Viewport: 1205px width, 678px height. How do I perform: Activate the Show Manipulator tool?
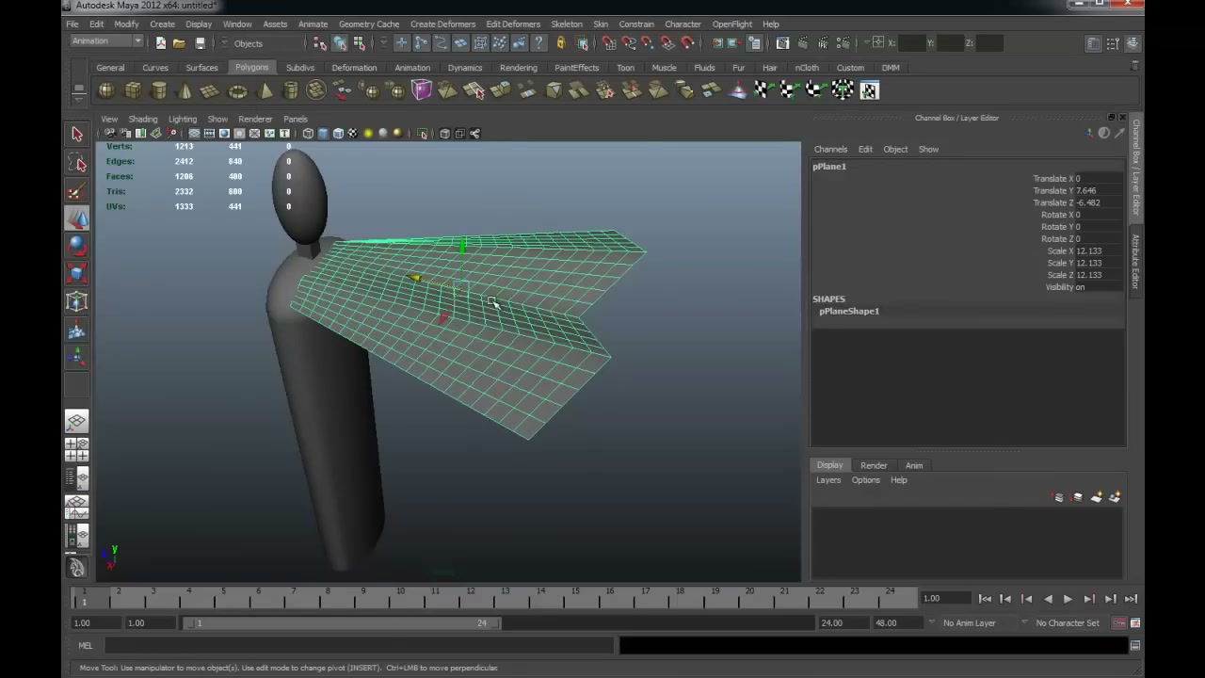coord(77,356)
